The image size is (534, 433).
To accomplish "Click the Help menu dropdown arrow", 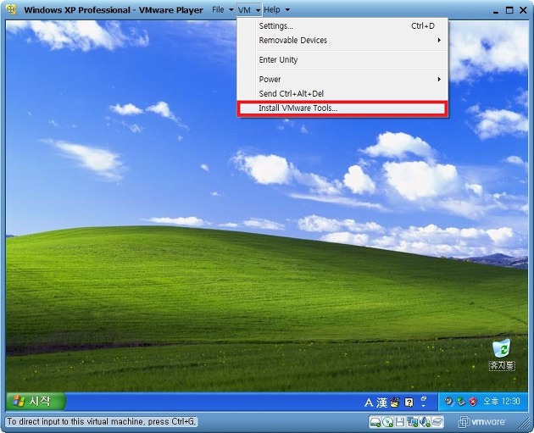I will pos(287,10).
